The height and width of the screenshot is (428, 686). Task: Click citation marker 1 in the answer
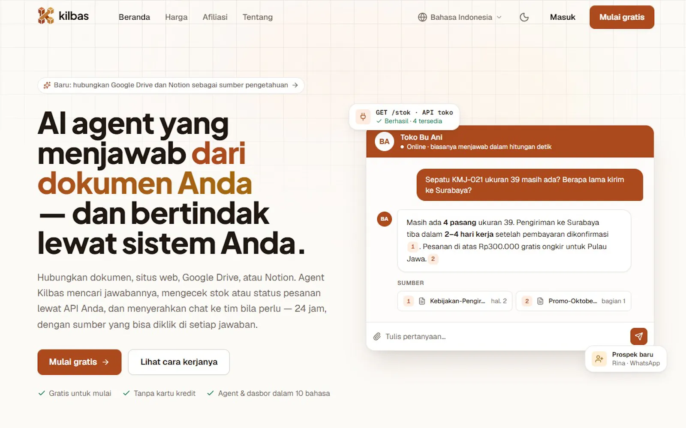coord(412,246)
